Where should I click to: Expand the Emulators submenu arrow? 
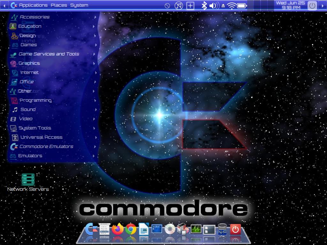click(94, 156)
